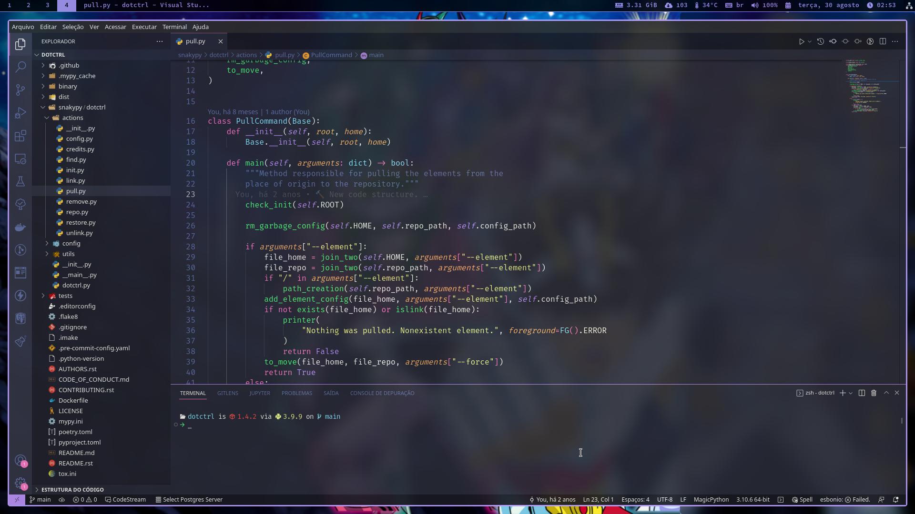Screen dimensions: 915x514
Task: Open the Source Control view
Action: click(x=20, y=90)
